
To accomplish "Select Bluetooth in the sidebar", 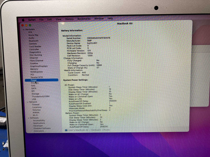I will tap(34, 41).
